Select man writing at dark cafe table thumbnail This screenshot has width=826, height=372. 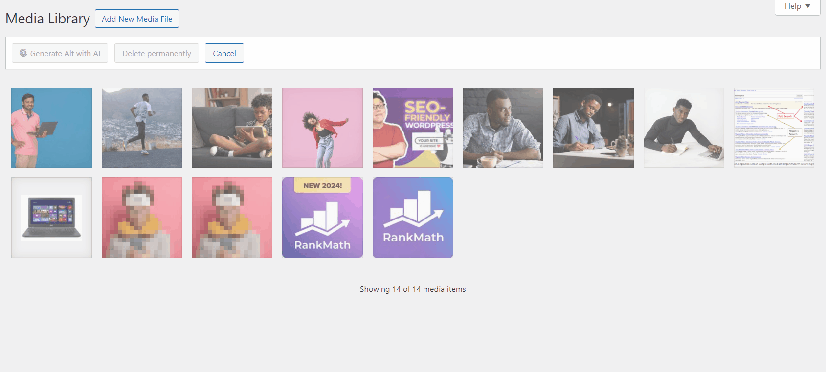point(593,128)
